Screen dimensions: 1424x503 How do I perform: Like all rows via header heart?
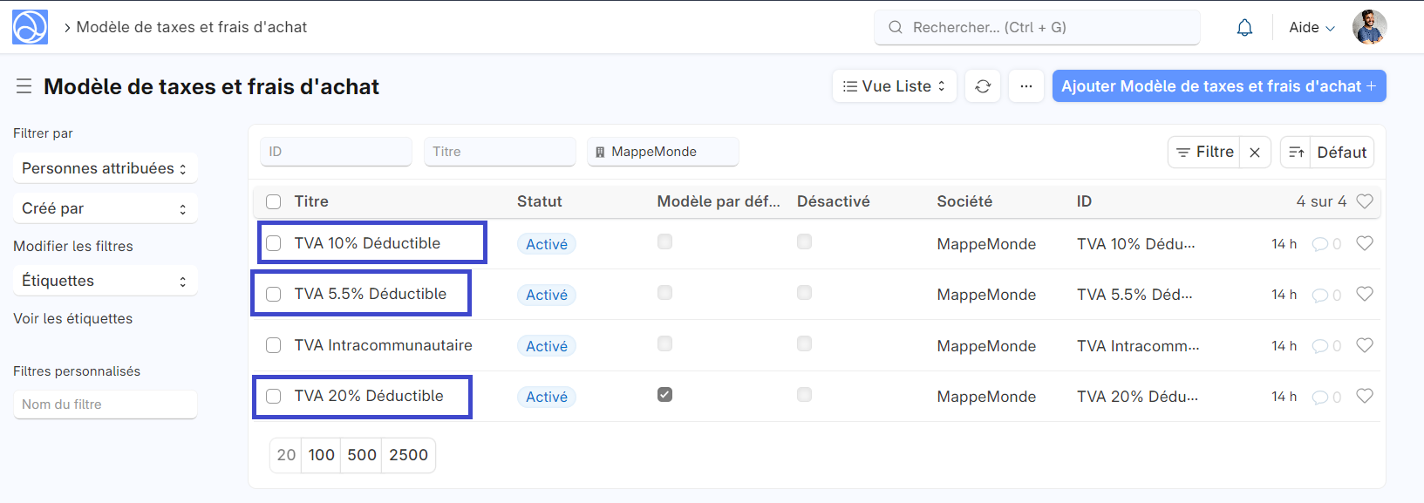[1365, 201]
